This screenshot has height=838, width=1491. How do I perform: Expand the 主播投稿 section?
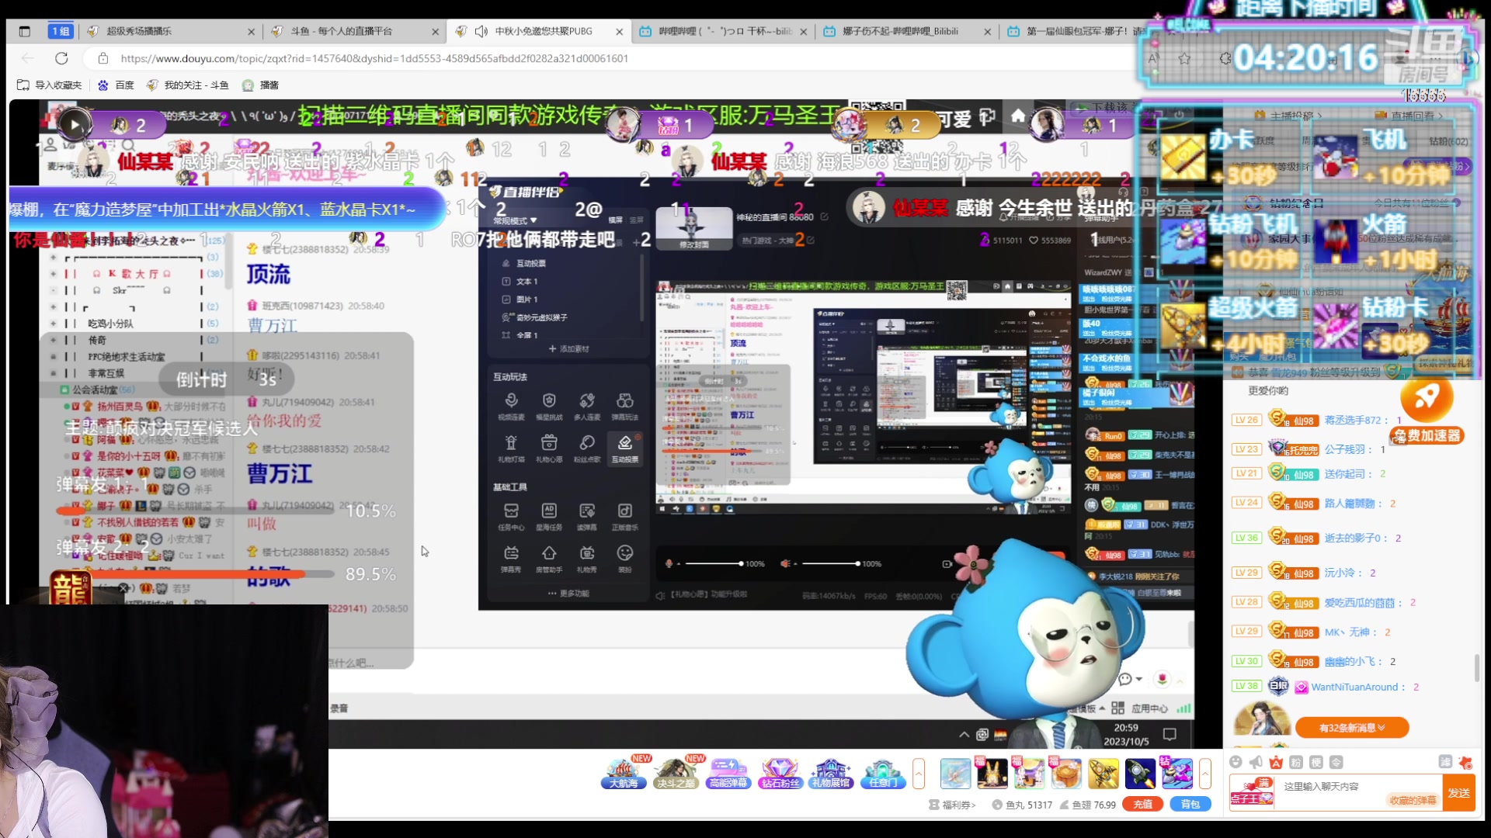click(x=1288, y=116)
